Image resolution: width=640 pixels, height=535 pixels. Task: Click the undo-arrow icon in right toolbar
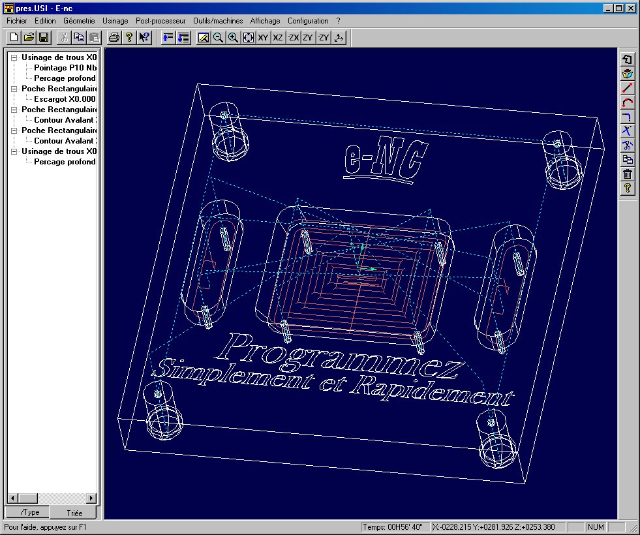(x=628, y=59)
